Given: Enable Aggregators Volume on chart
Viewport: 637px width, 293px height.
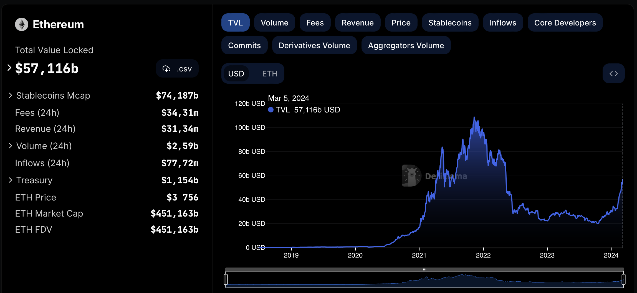Looking at the screenshot, I should 406,45.
